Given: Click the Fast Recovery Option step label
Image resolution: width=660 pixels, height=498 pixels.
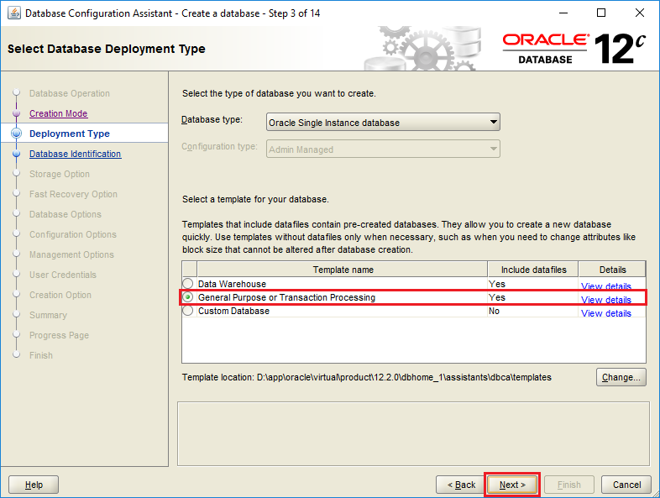Looking at the screenshot, I should tap(73, 195).
